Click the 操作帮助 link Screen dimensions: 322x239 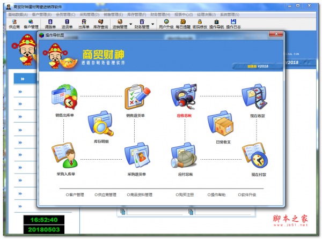tap(216, 195)
